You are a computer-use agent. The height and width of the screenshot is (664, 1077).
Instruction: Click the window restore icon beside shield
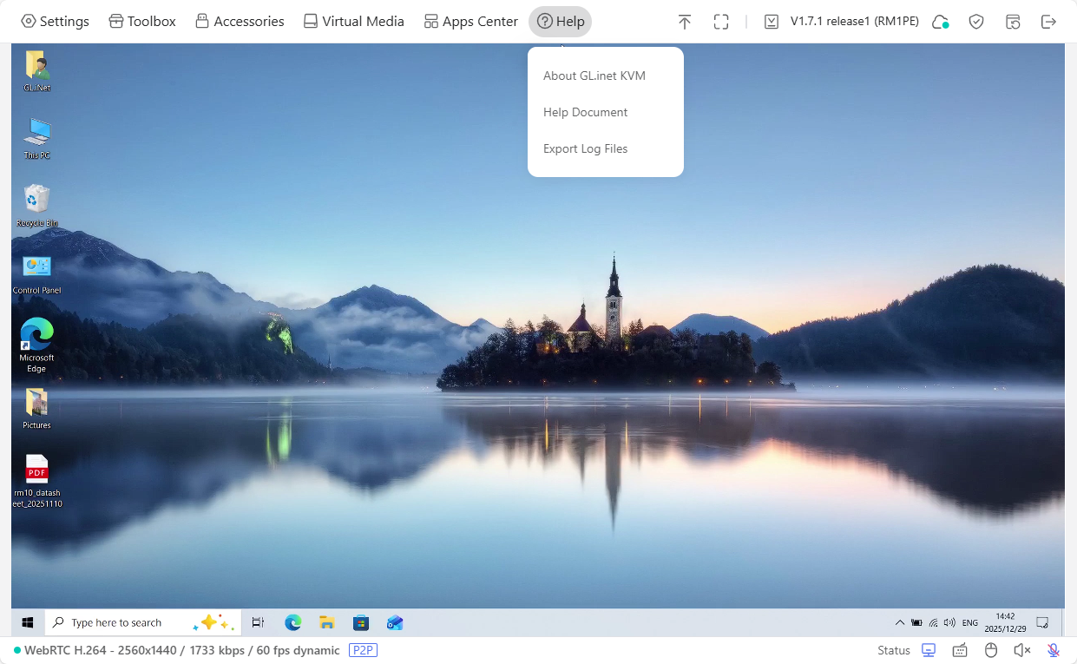(x=1013, y=22)
